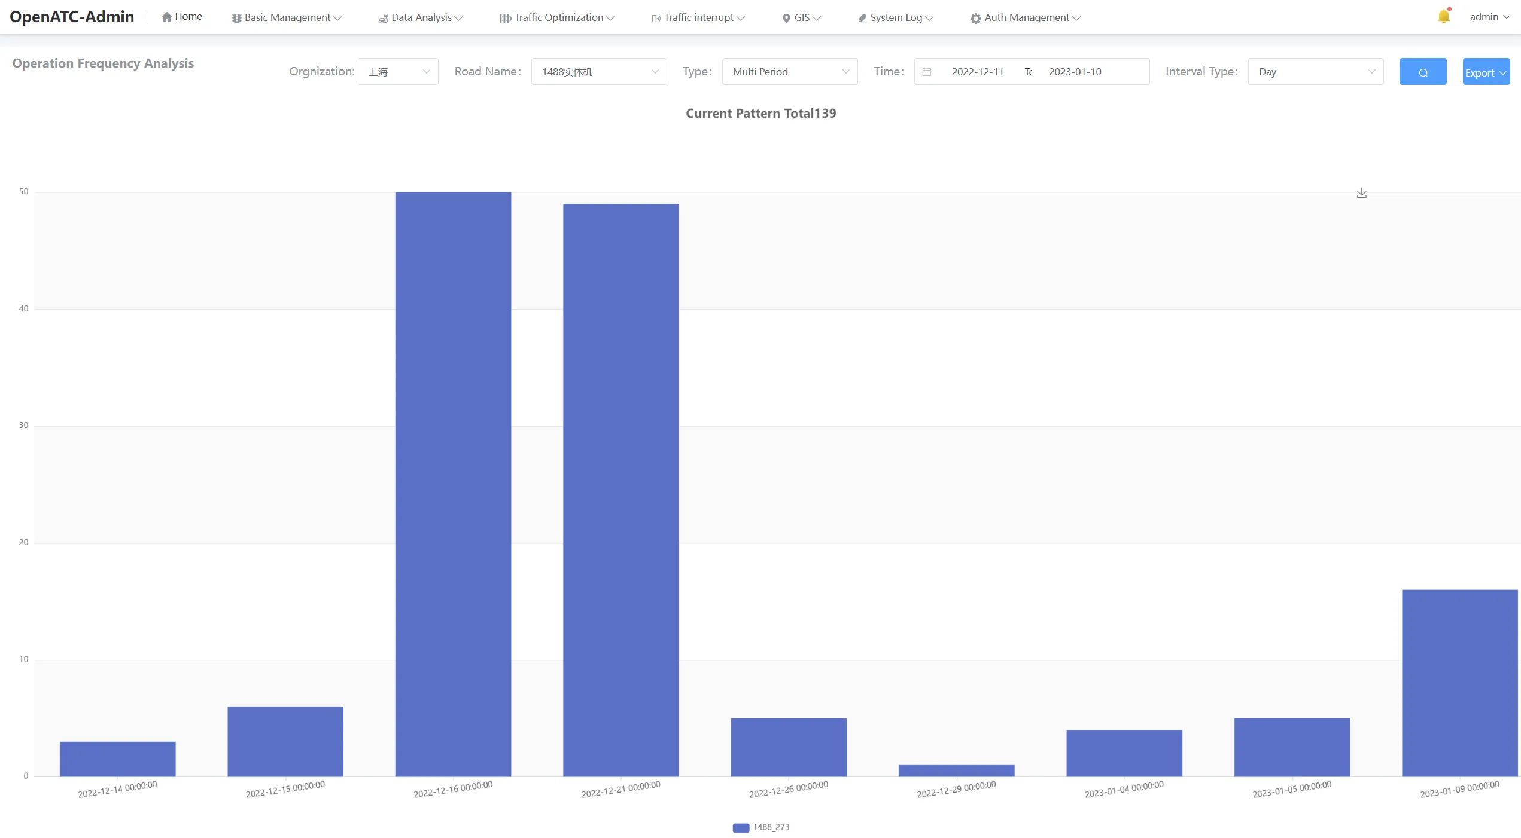Expand the Road Name selector

599,72
